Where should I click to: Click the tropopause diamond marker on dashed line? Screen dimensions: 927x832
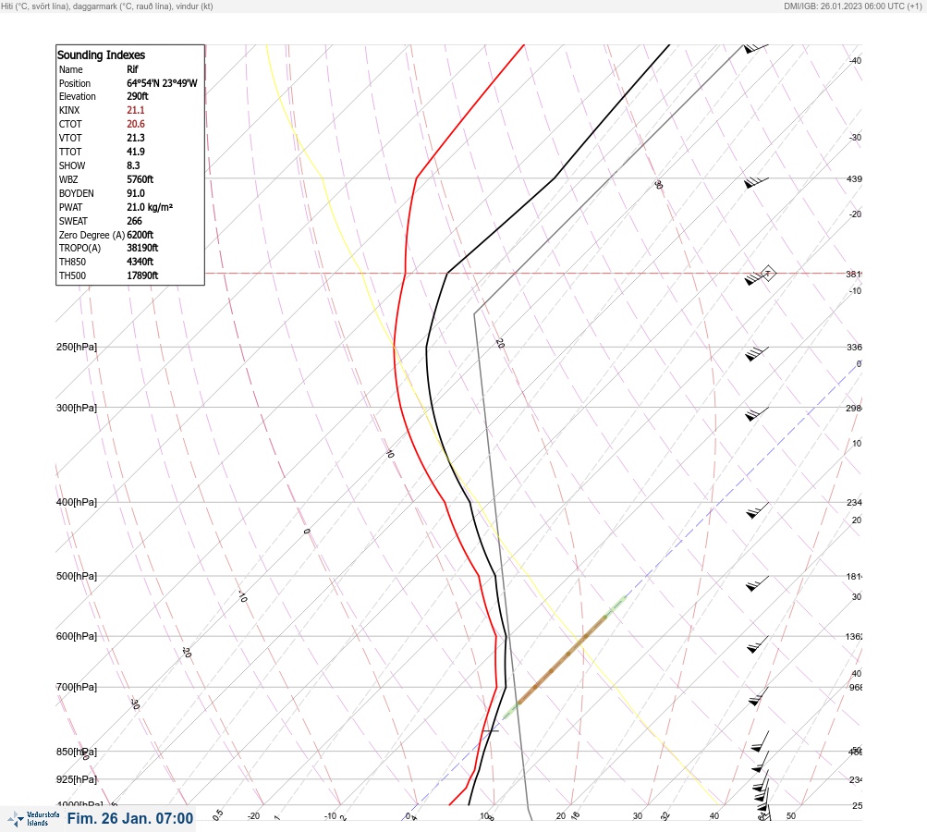pyautogui.click(x=767, y=274)
